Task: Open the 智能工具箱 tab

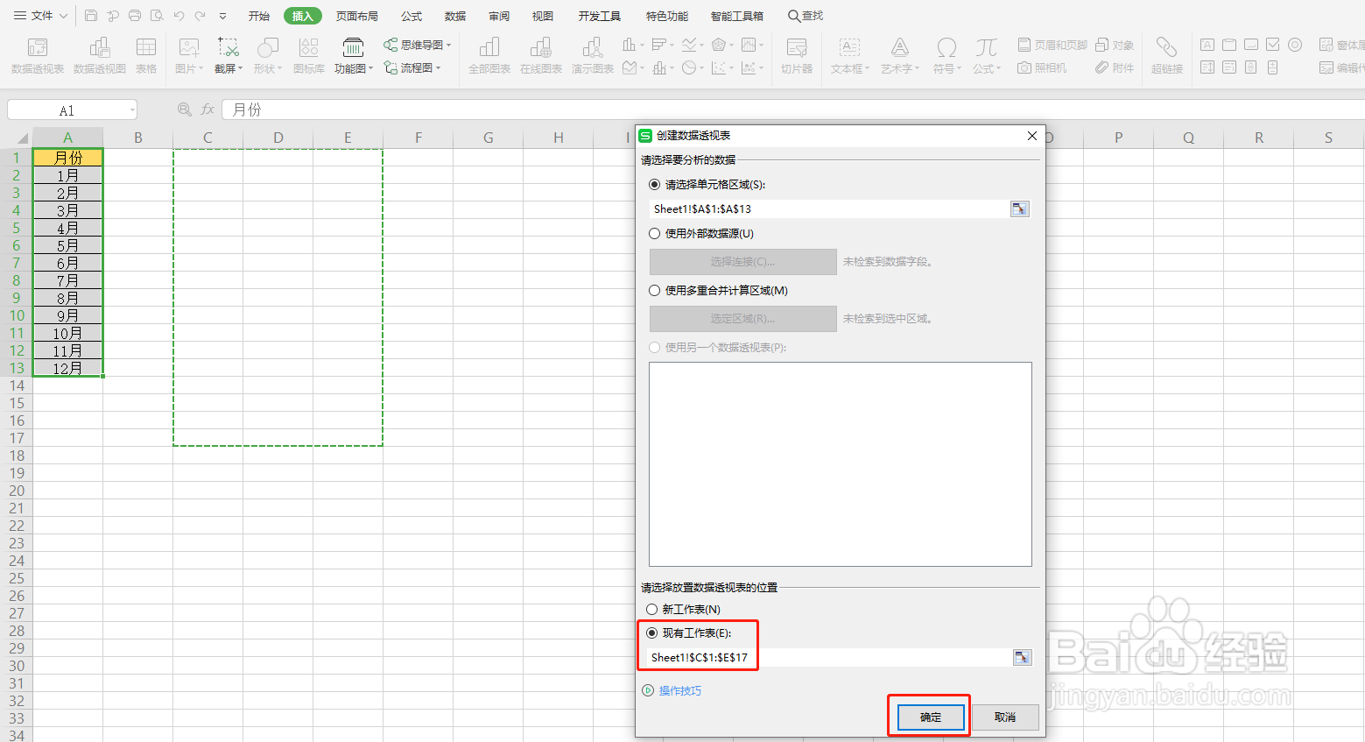Action: [x=737, y=16]
